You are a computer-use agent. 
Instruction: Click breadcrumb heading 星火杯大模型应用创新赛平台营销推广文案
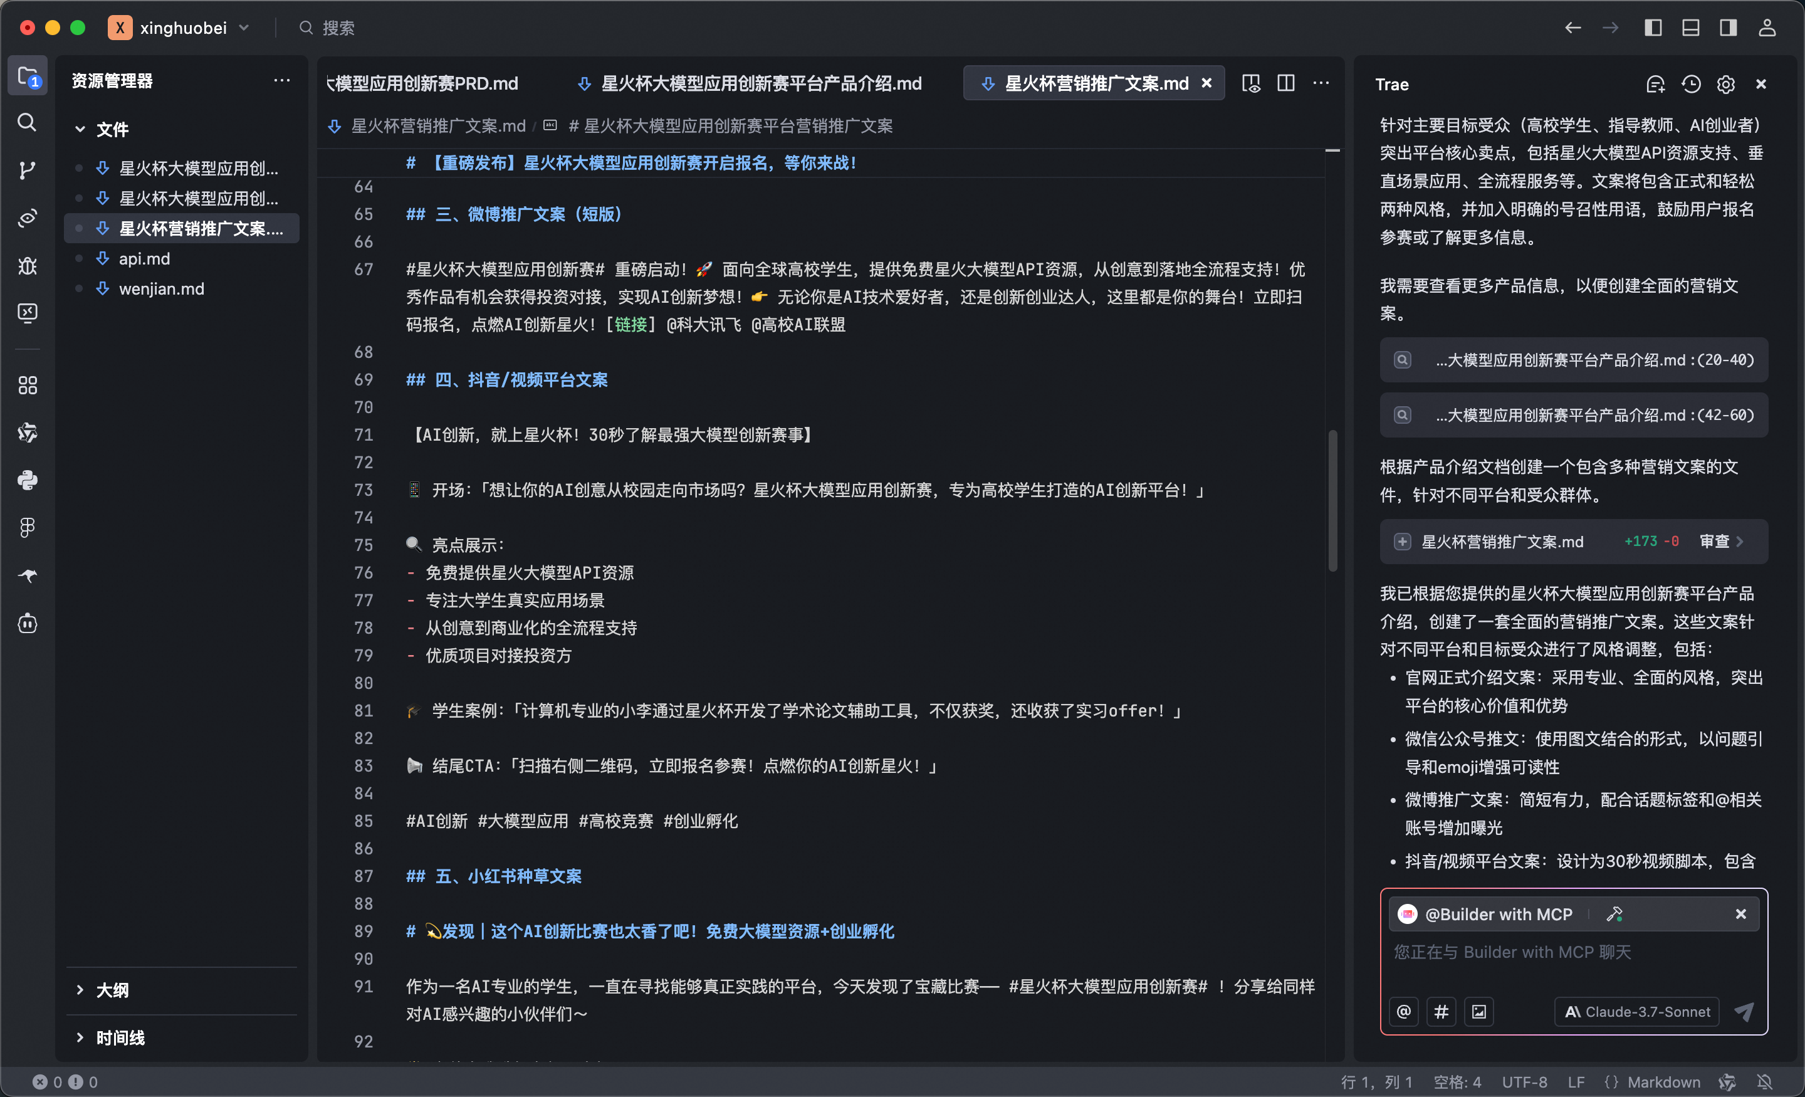click(730, 126)
